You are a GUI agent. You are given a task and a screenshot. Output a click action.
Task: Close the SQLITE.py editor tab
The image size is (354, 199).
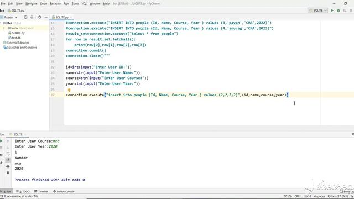71,17
